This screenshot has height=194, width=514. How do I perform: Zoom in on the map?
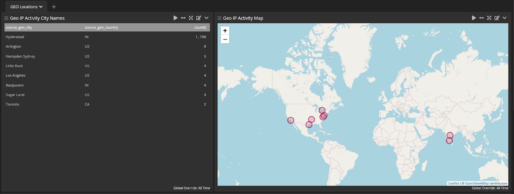(x=225, y=31)
